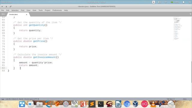Launch the pink two-circles dock app
Screen dimensions: 192x108
[144, 104]
